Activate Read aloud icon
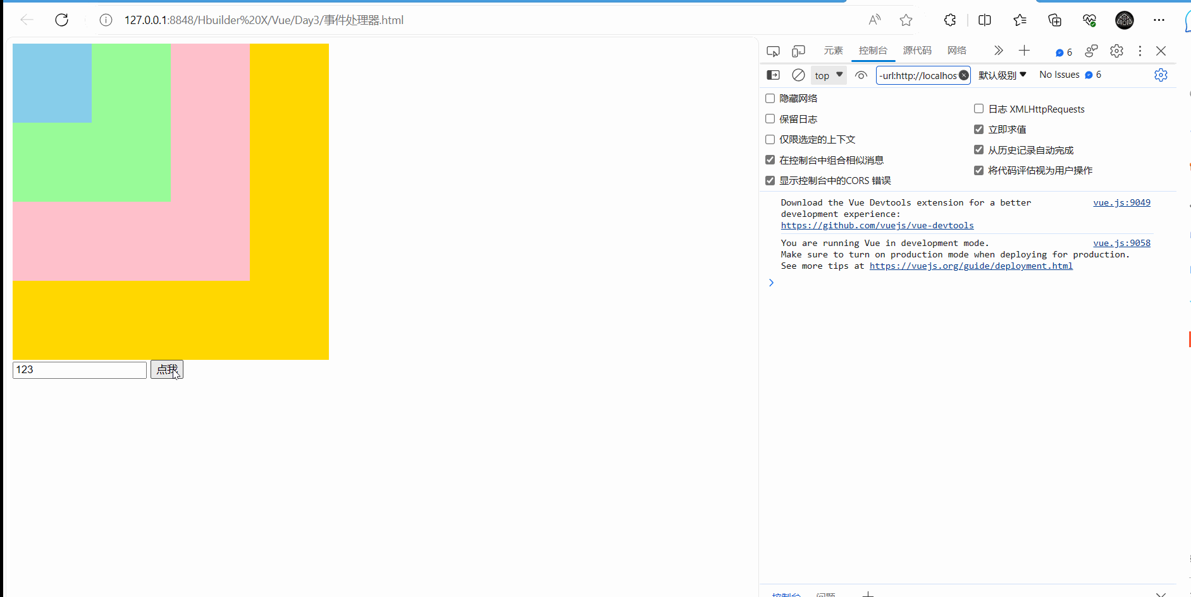1191x597 pixels. pyautogui.click(x=875, y=20)
